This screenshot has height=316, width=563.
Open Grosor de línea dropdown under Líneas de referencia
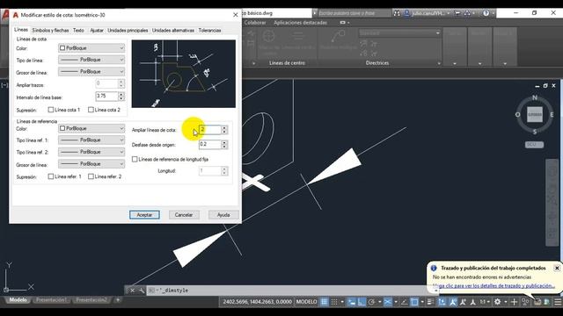(x=91, y=164)
